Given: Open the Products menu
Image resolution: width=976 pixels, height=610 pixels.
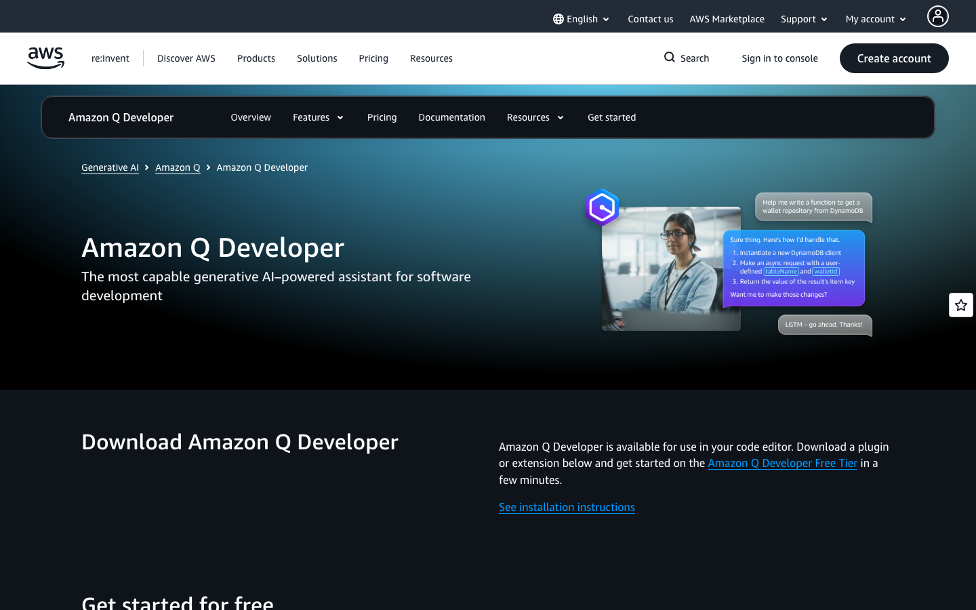Looking at the screenshot, I should point(256,58).
